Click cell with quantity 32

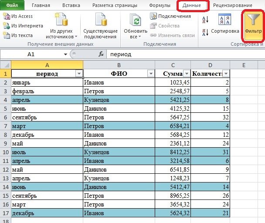tap(210, 117)
